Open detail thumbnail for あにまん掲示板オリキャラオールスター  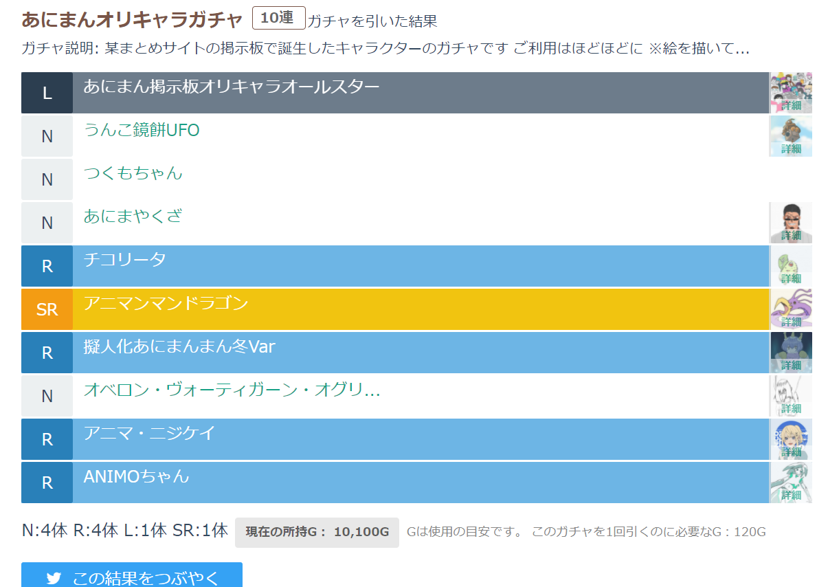[790, 93]
